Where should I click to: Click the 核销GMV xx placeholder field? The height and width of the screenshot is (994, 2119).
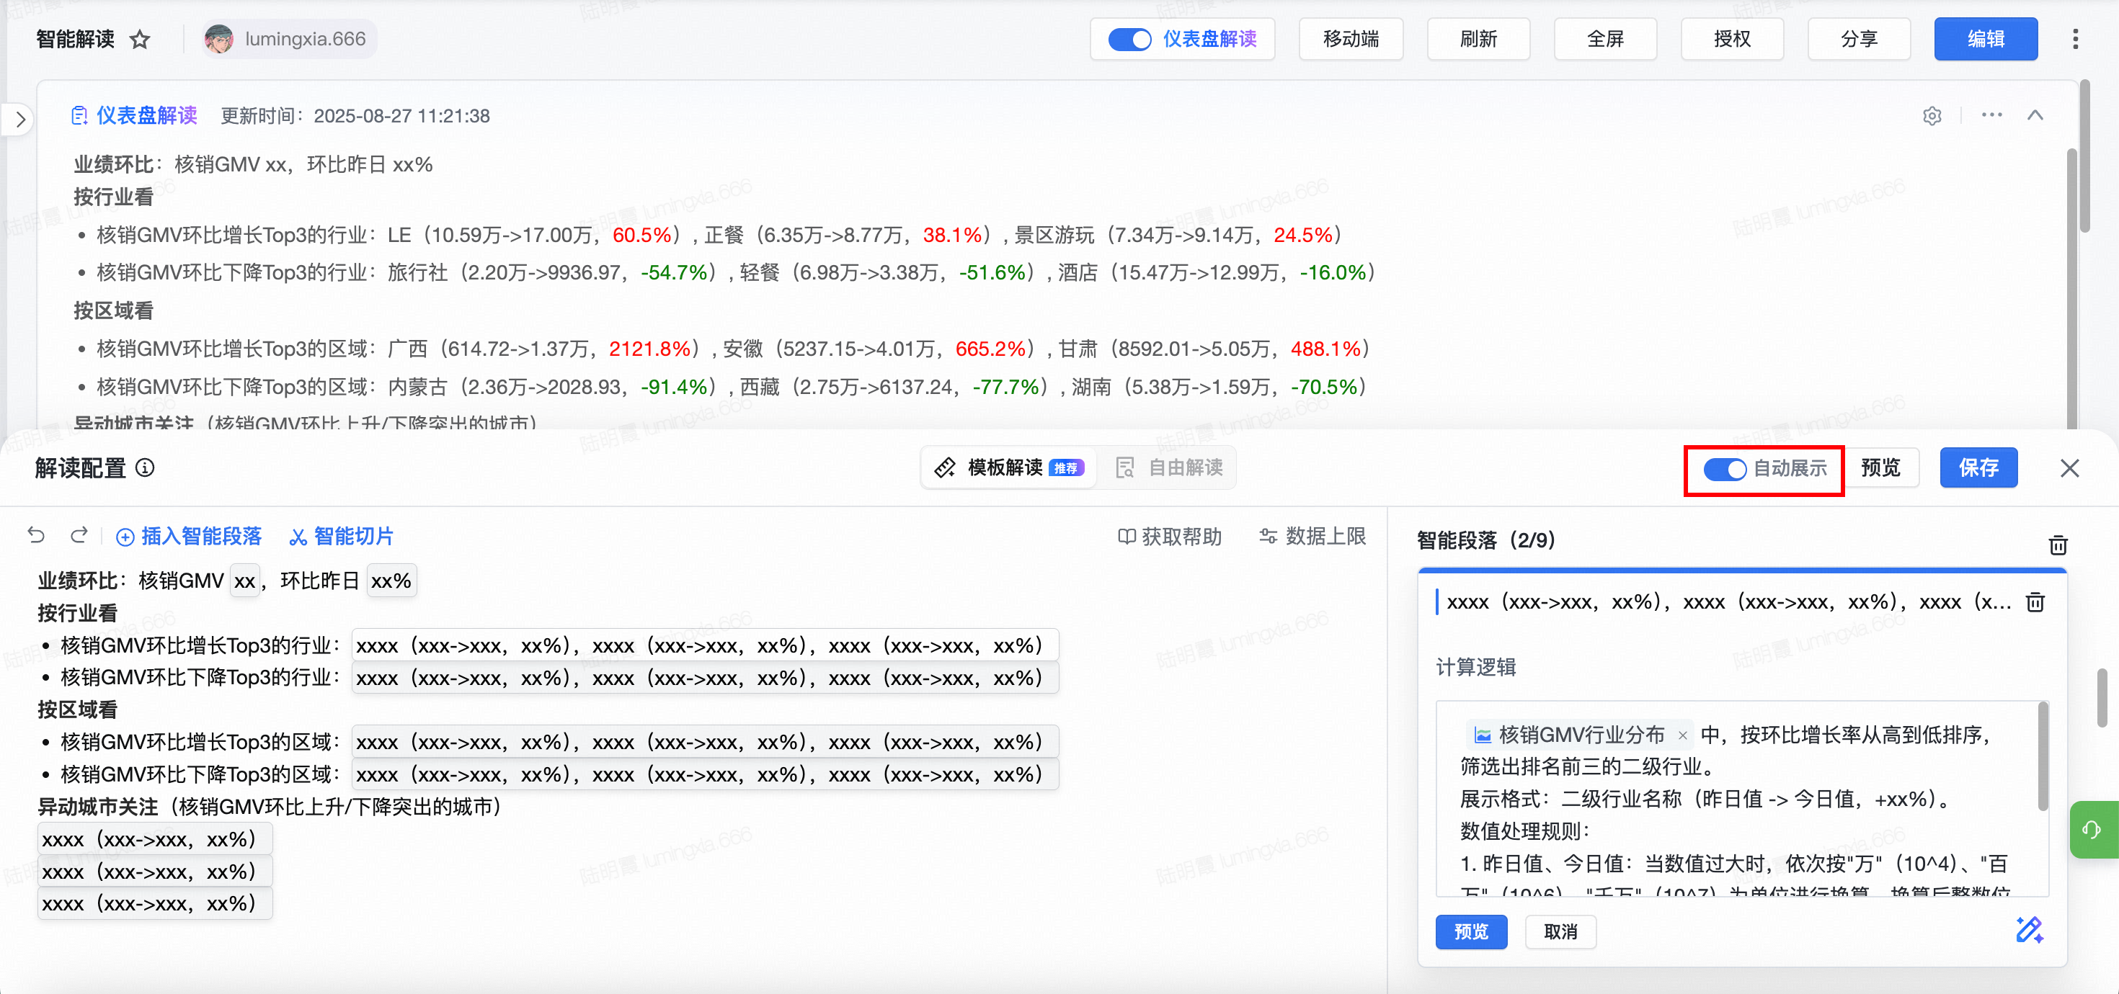point(244,581)
